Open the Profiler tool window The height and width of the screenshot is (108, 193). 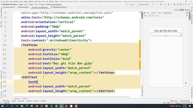pyautogui.click(x=29, y=101)
